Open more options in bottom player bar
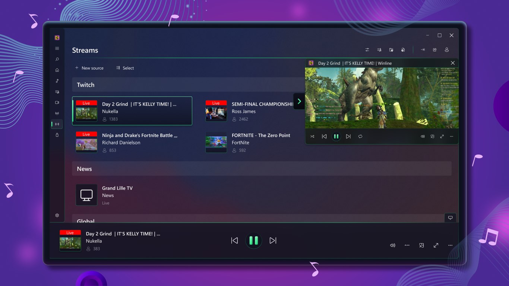 tap(450, 245)
